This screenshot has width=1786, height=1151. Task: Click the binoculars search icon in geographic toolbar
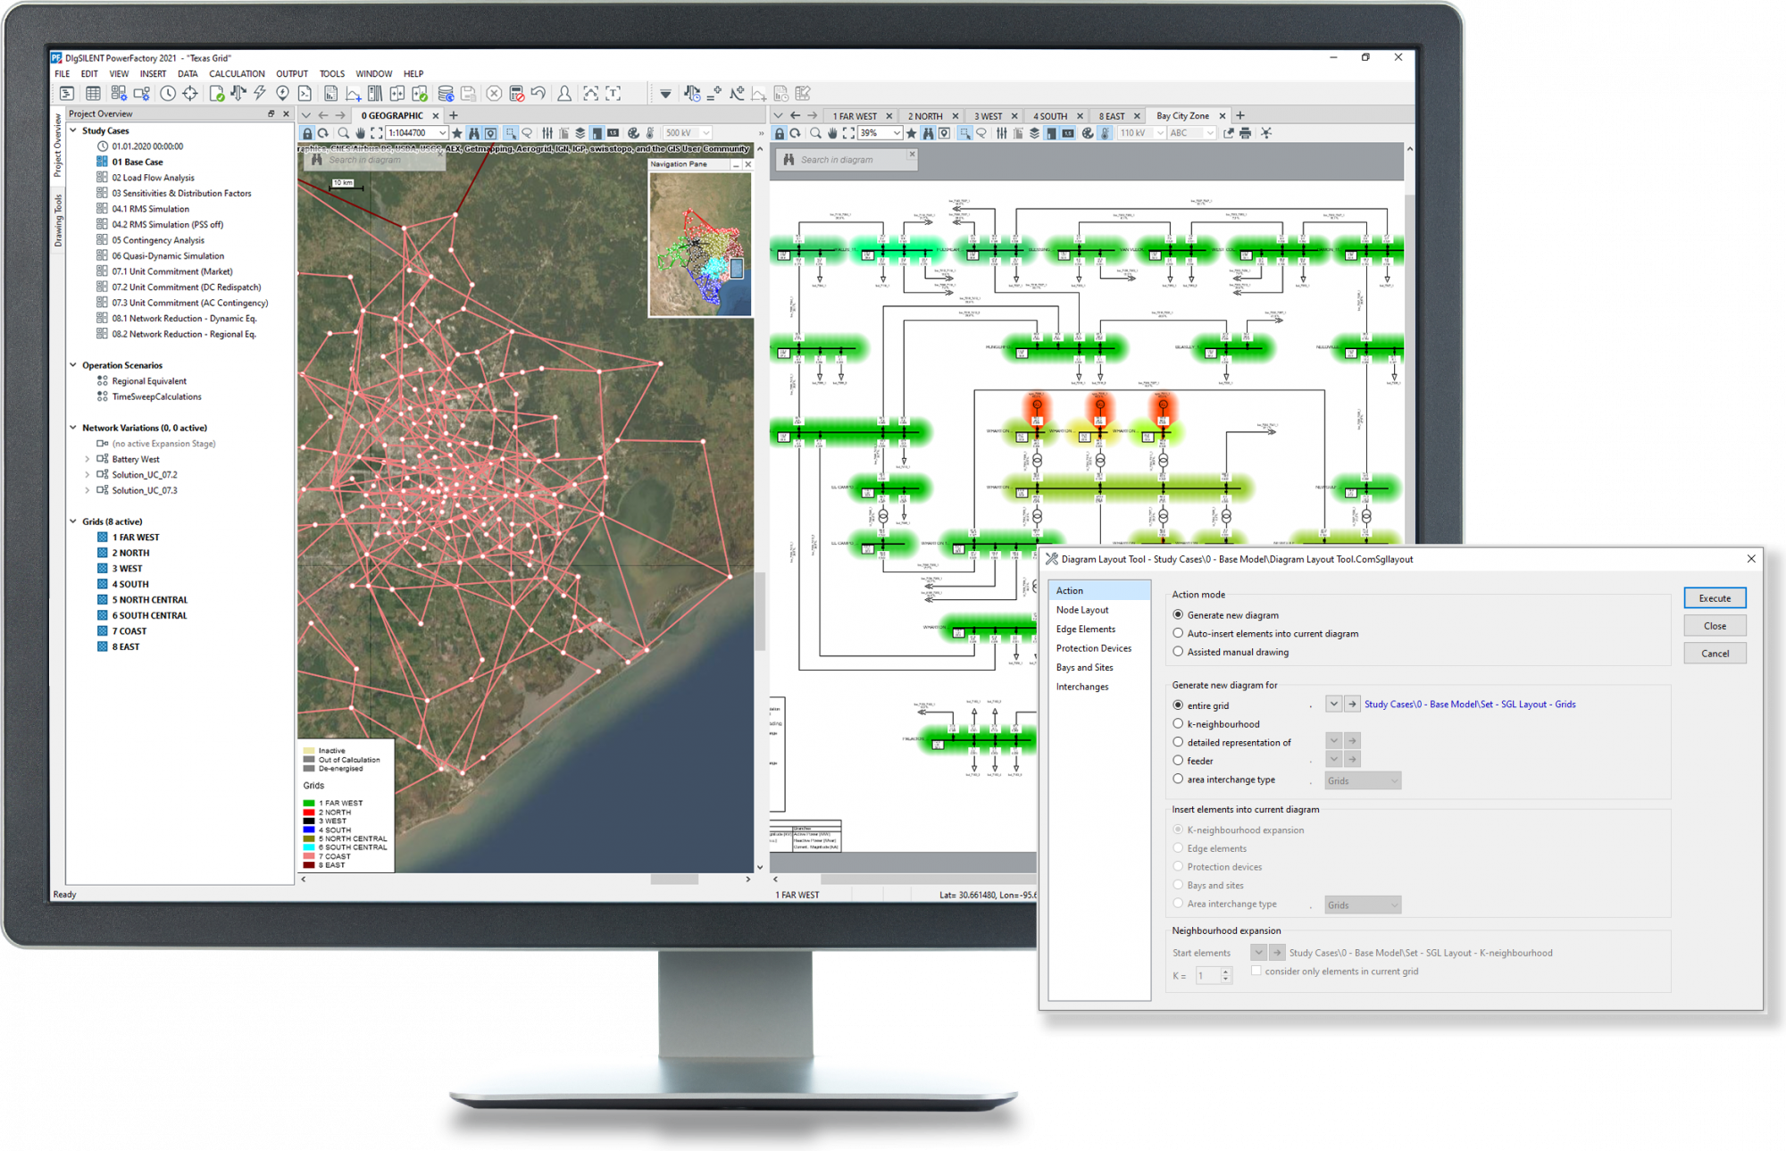click(474, 133)
